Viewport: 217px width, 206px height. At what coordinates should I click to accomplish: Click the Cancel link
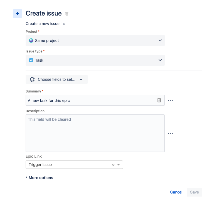pyautogui.click(x=176, y=192)
